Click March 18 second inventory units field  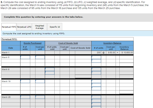(96, 85)
